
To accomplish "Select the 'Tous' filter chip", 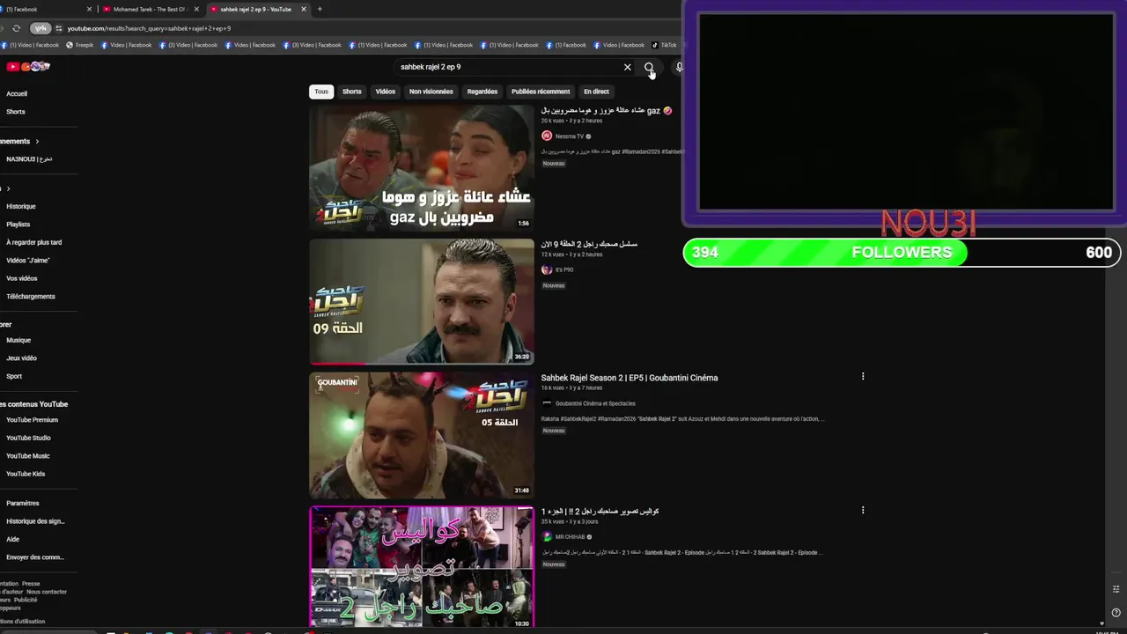I will [321, 92].
